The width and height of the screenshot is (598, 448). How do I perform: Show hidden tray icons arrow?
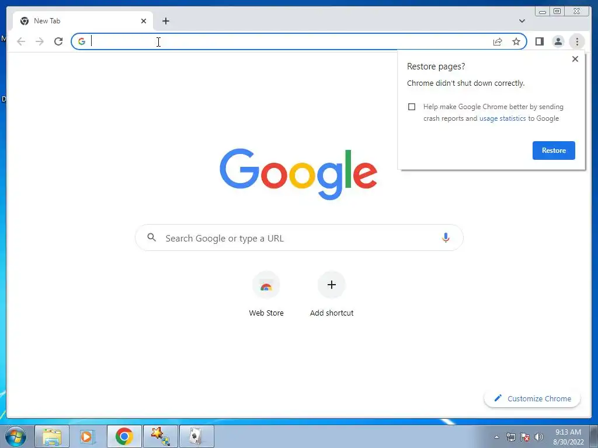[x=496, y=437]
